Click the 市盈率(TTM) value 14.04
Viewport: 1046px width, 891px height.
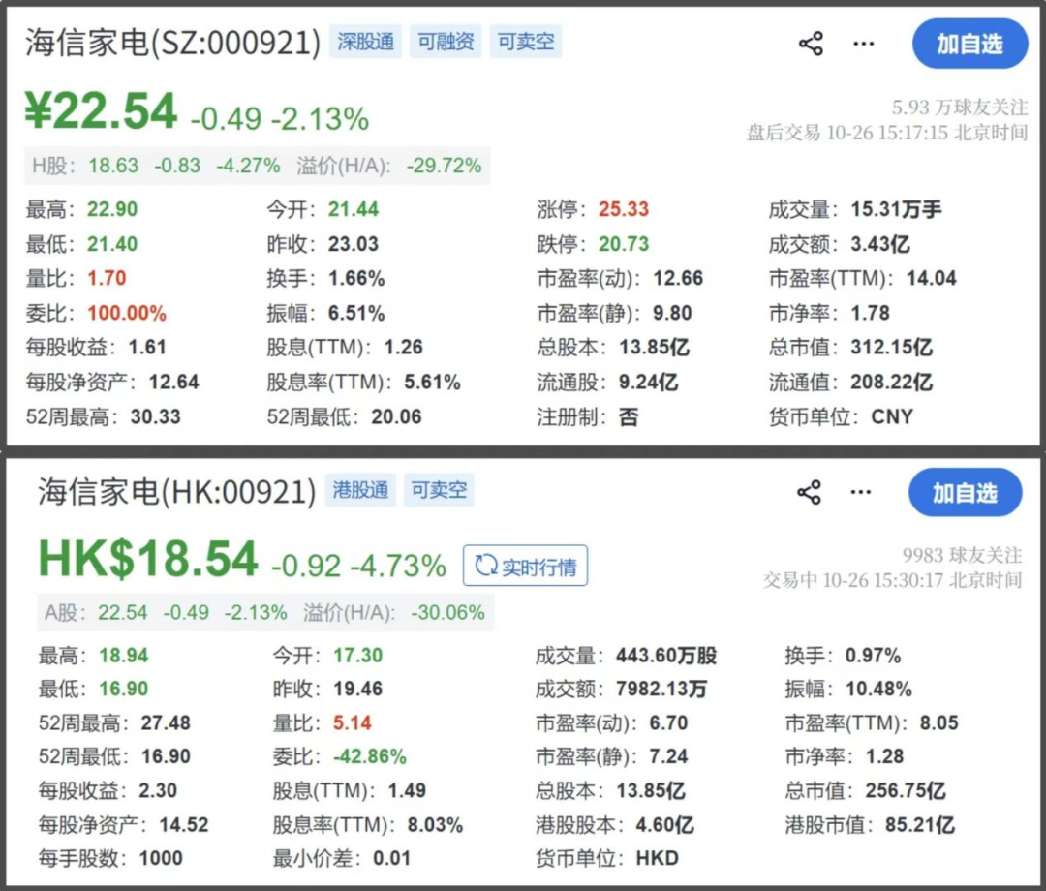(x=932, y=278)
